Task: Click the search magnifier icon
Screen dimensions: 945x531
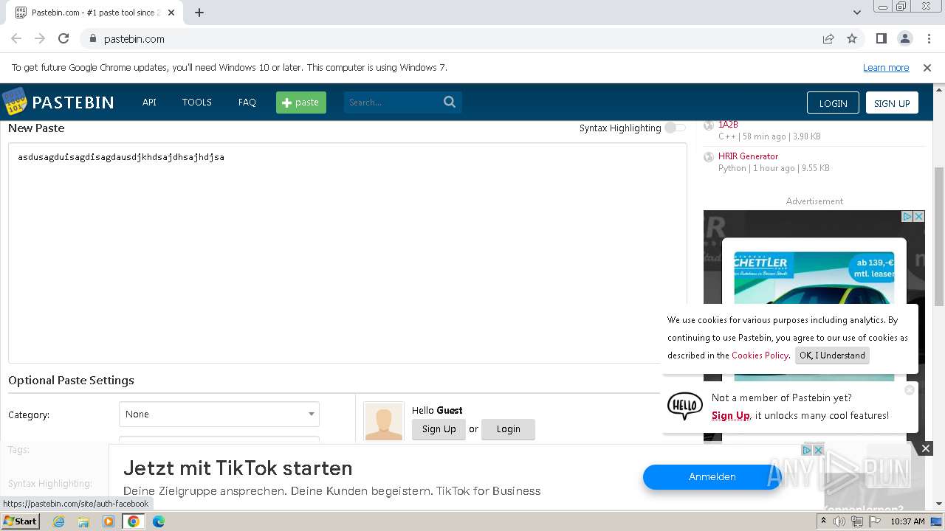Action: click(450, 102)
